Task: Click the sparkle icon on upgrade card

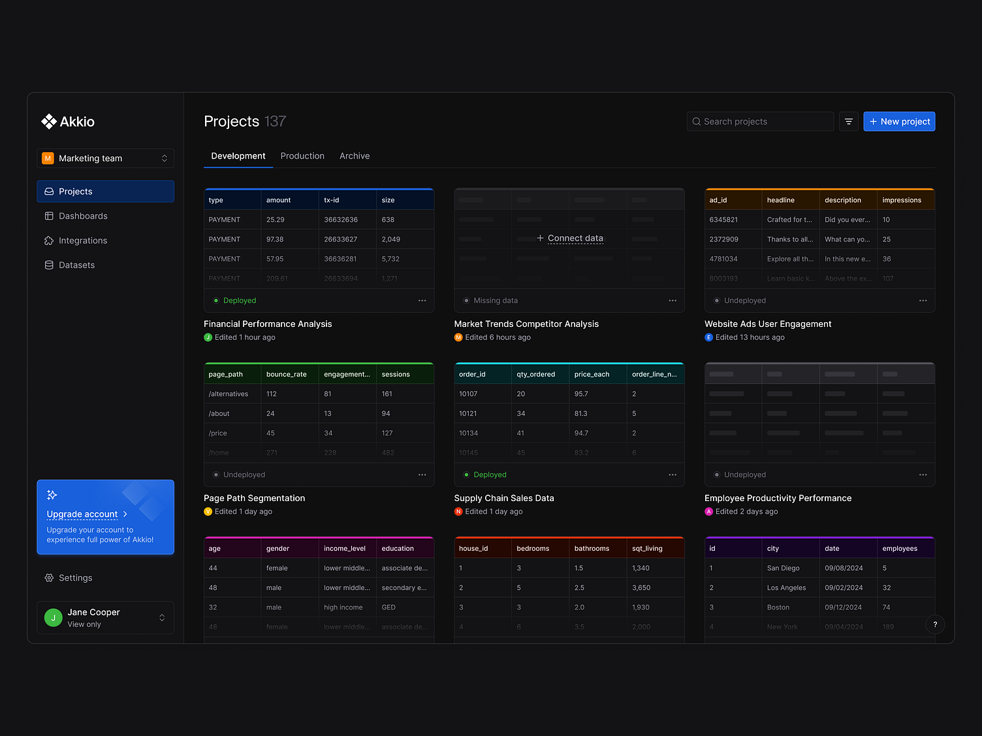Action: coord(52,495)
